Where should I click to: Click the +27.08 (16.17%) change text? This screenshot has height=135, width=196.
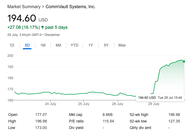24,27
